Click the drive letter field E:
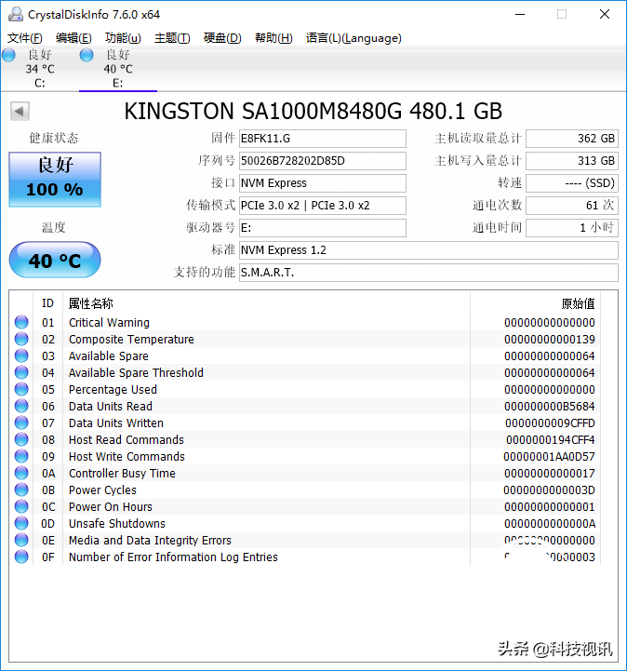This screenshot has width=627, height=671. click(323, 228)
